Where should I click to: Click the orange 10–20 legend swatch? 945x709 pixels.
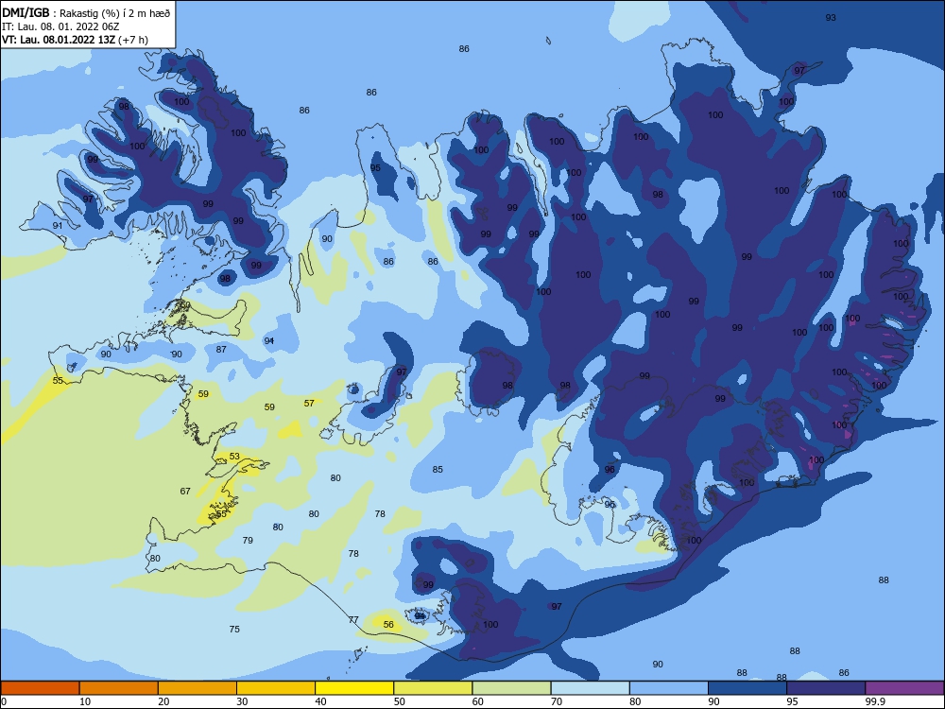[119, 688]
